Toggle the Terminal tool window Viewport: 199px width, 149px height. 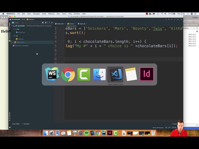tap(25, 124)
